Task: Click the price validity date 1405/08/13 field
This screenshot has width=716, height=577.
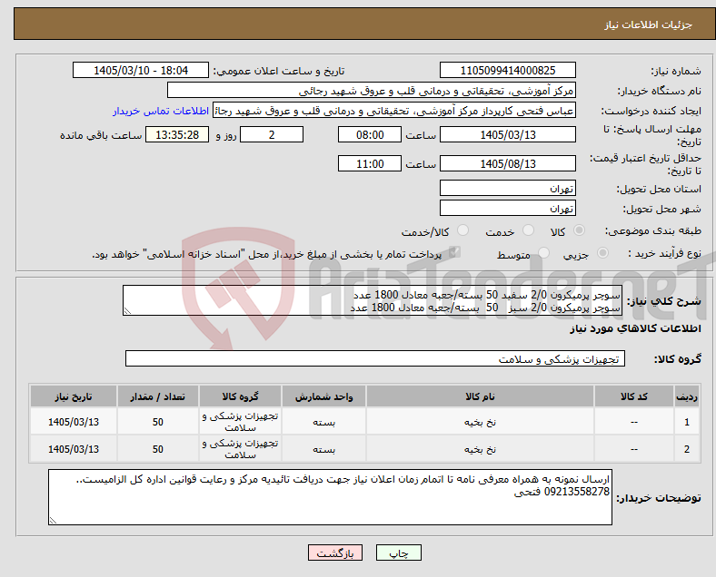Action: [x=508, y=163]
